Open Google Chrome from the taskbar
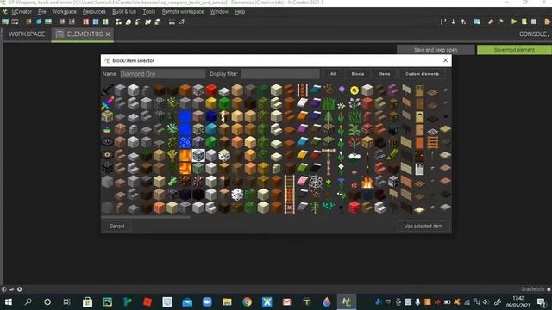This screenshot has height=310, width=552. [x=248, y=302]
